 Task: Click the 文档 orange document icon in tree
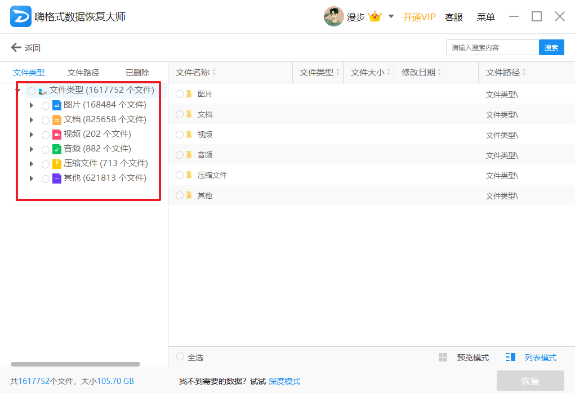(57, 120)
